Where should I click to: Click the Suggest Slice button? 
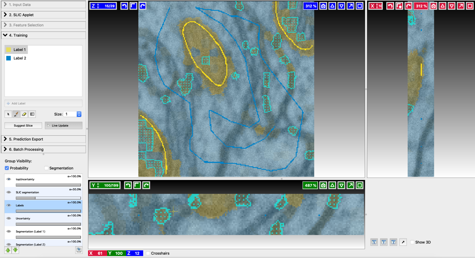tap(23, 125)
